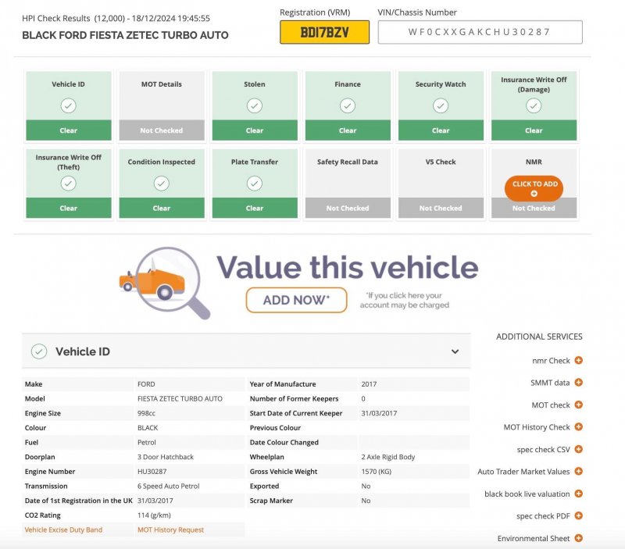Add Auto Trader Market Values via plus icon
This screenshot has height=549, width=625.
[578, 472]
